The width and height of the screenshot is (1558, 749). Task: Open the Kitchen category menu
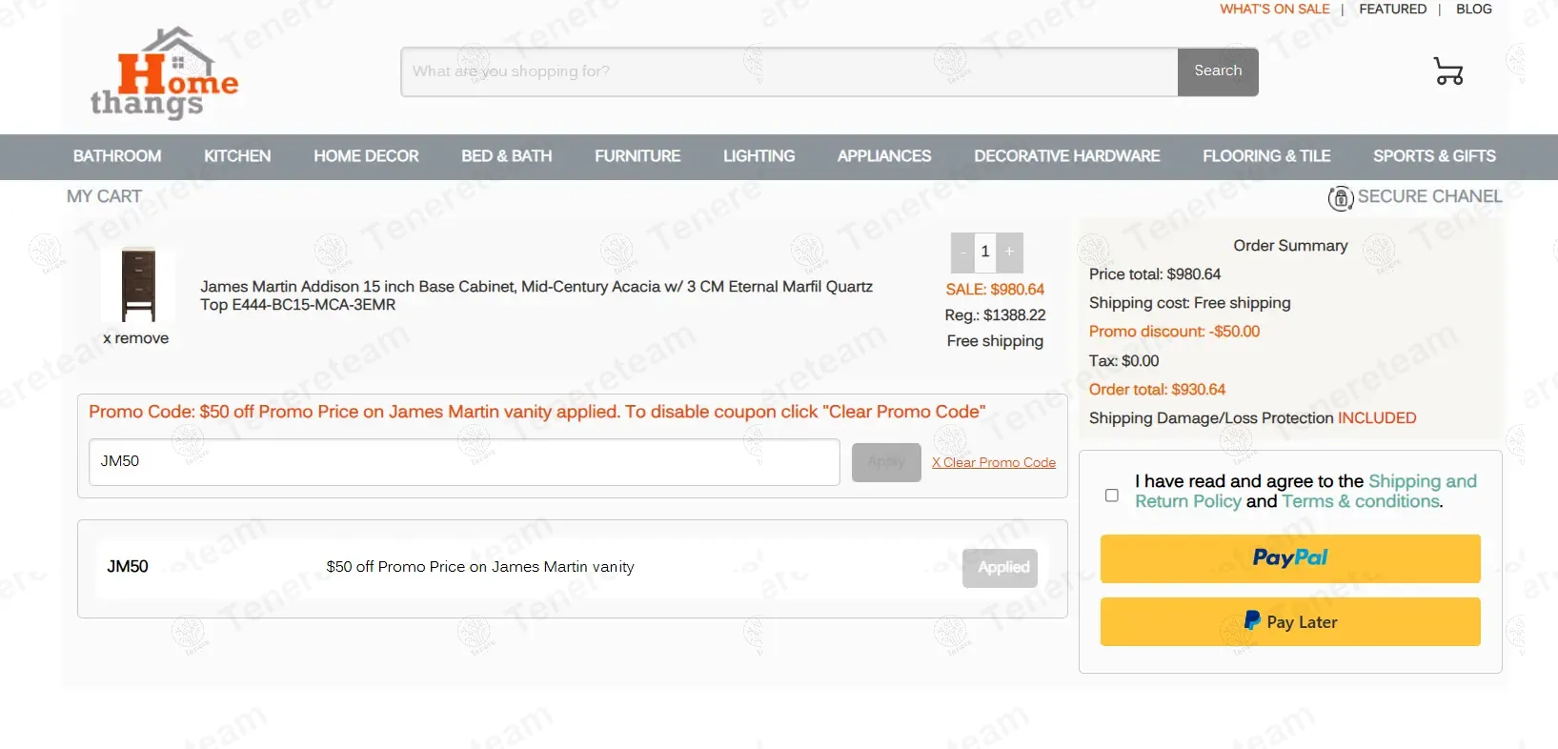click(237, 156)
